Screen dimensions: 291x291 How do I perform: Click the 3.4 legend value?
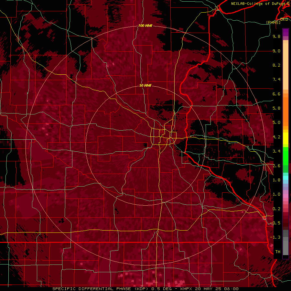276,151
